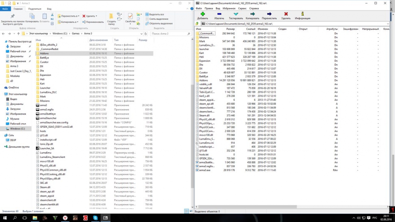
Task: Click the Extract (Извлечь) icon in 7-Zip
Action: 219,14
